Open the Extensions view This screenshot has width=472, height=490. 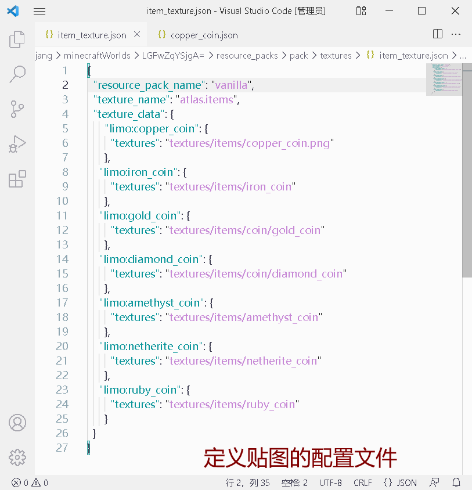tap(17, 179)
